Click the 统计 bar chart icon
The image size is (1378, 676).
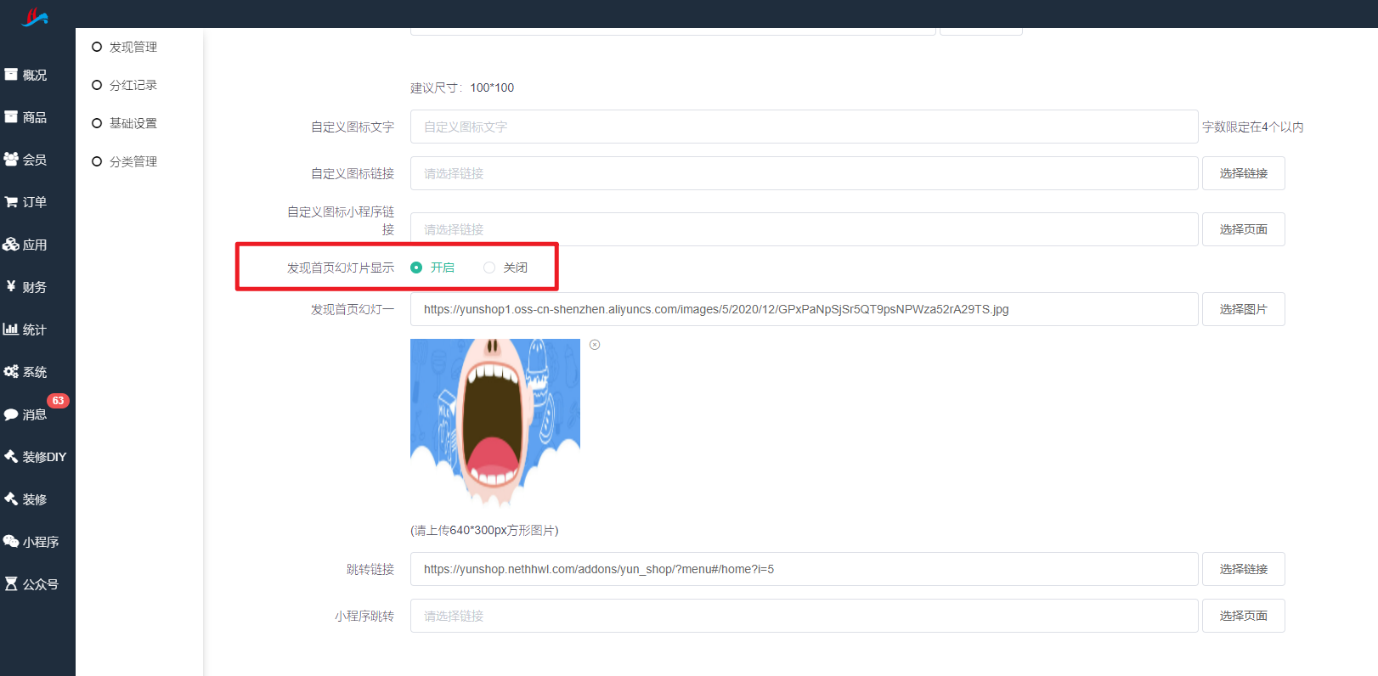click(x=11, y=330)
